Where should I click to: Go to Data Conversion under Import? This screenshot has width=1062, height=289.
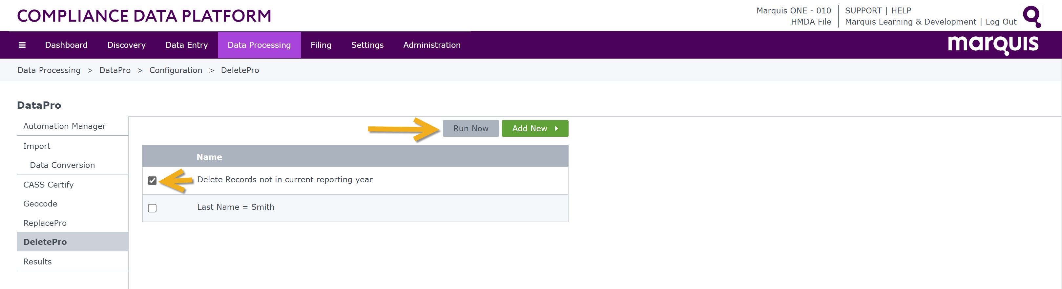62,165
